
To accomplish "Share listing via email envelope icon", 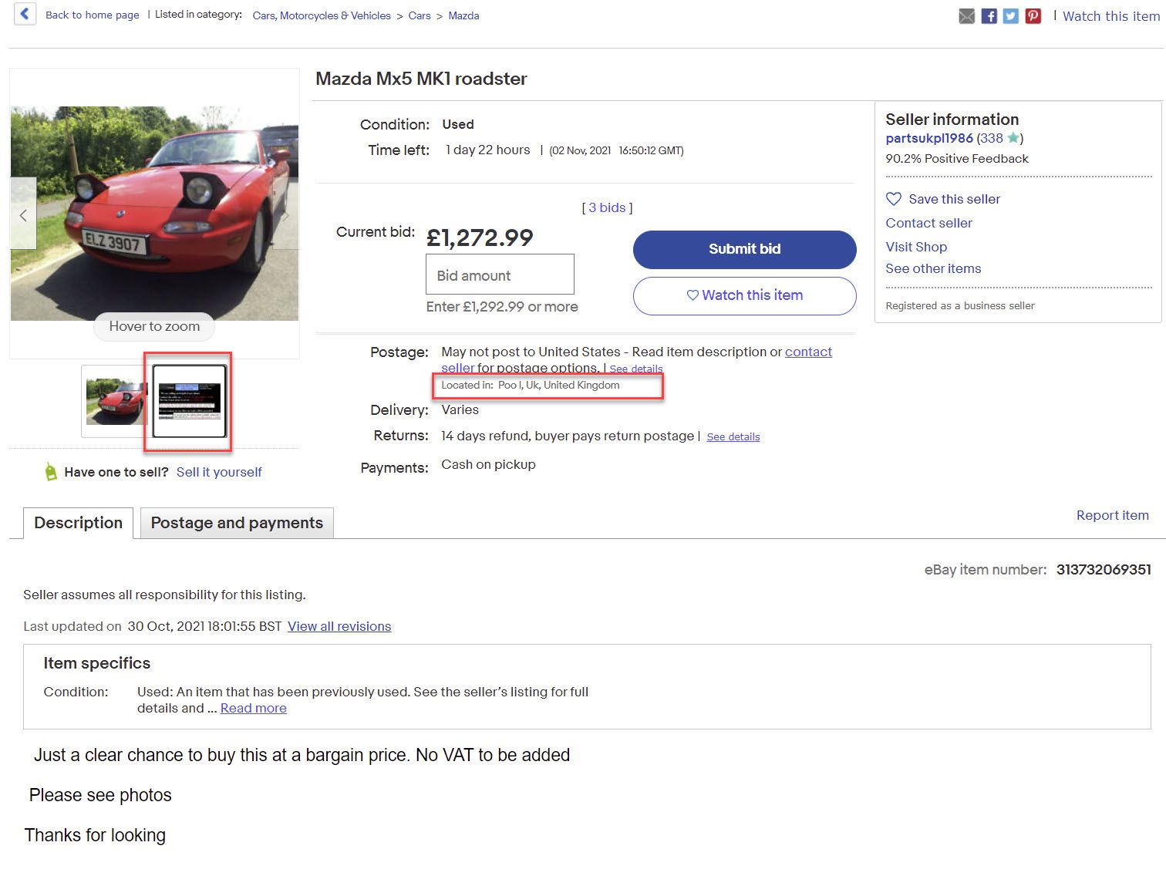I will 966,16.
